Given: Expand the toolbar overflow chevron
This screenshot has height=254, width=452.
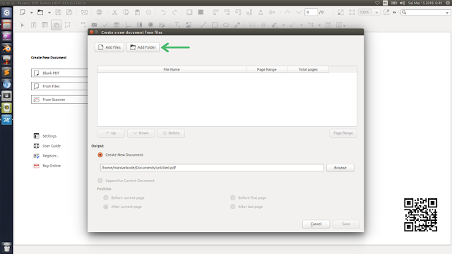Looking at the screenshot, I should click(394, 13).
